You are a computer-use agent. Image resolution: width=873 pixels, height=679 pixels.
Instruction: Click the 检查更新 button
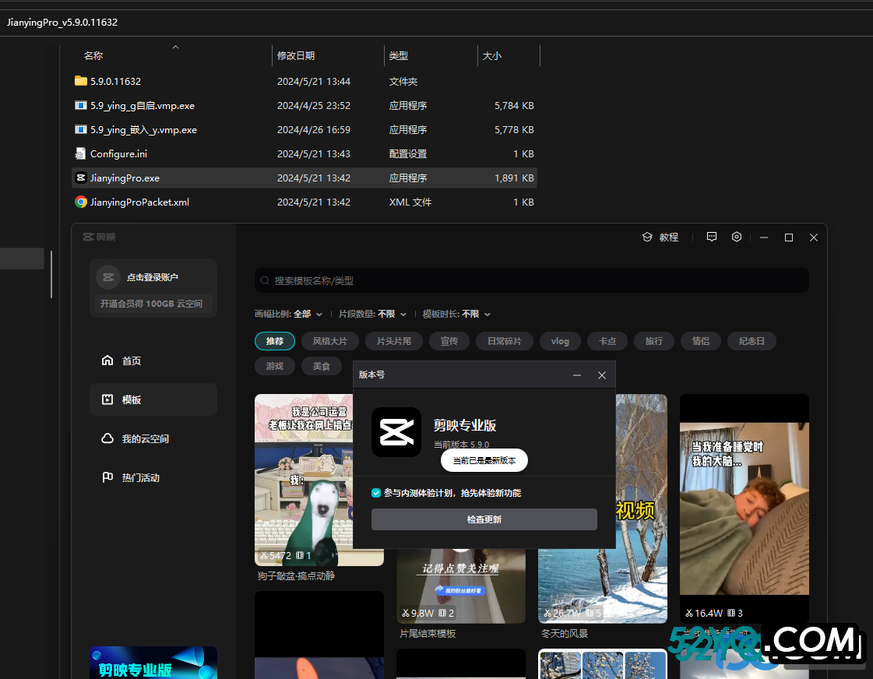tap(484, 519)
